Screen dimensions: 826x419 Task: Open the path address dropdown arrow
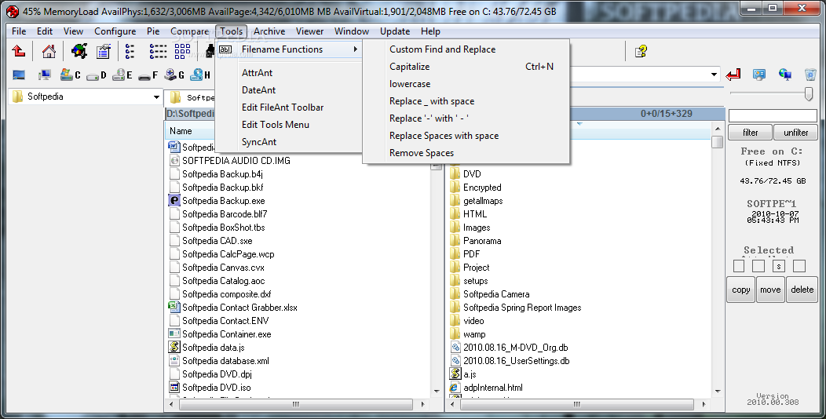pyautogui.click(x=714, y=75)
